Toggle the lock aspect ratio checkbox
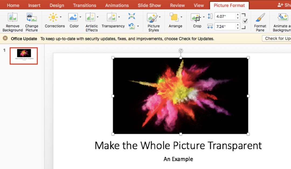The height and width of the screenshot is (169, 291). (x=245, y=21)
